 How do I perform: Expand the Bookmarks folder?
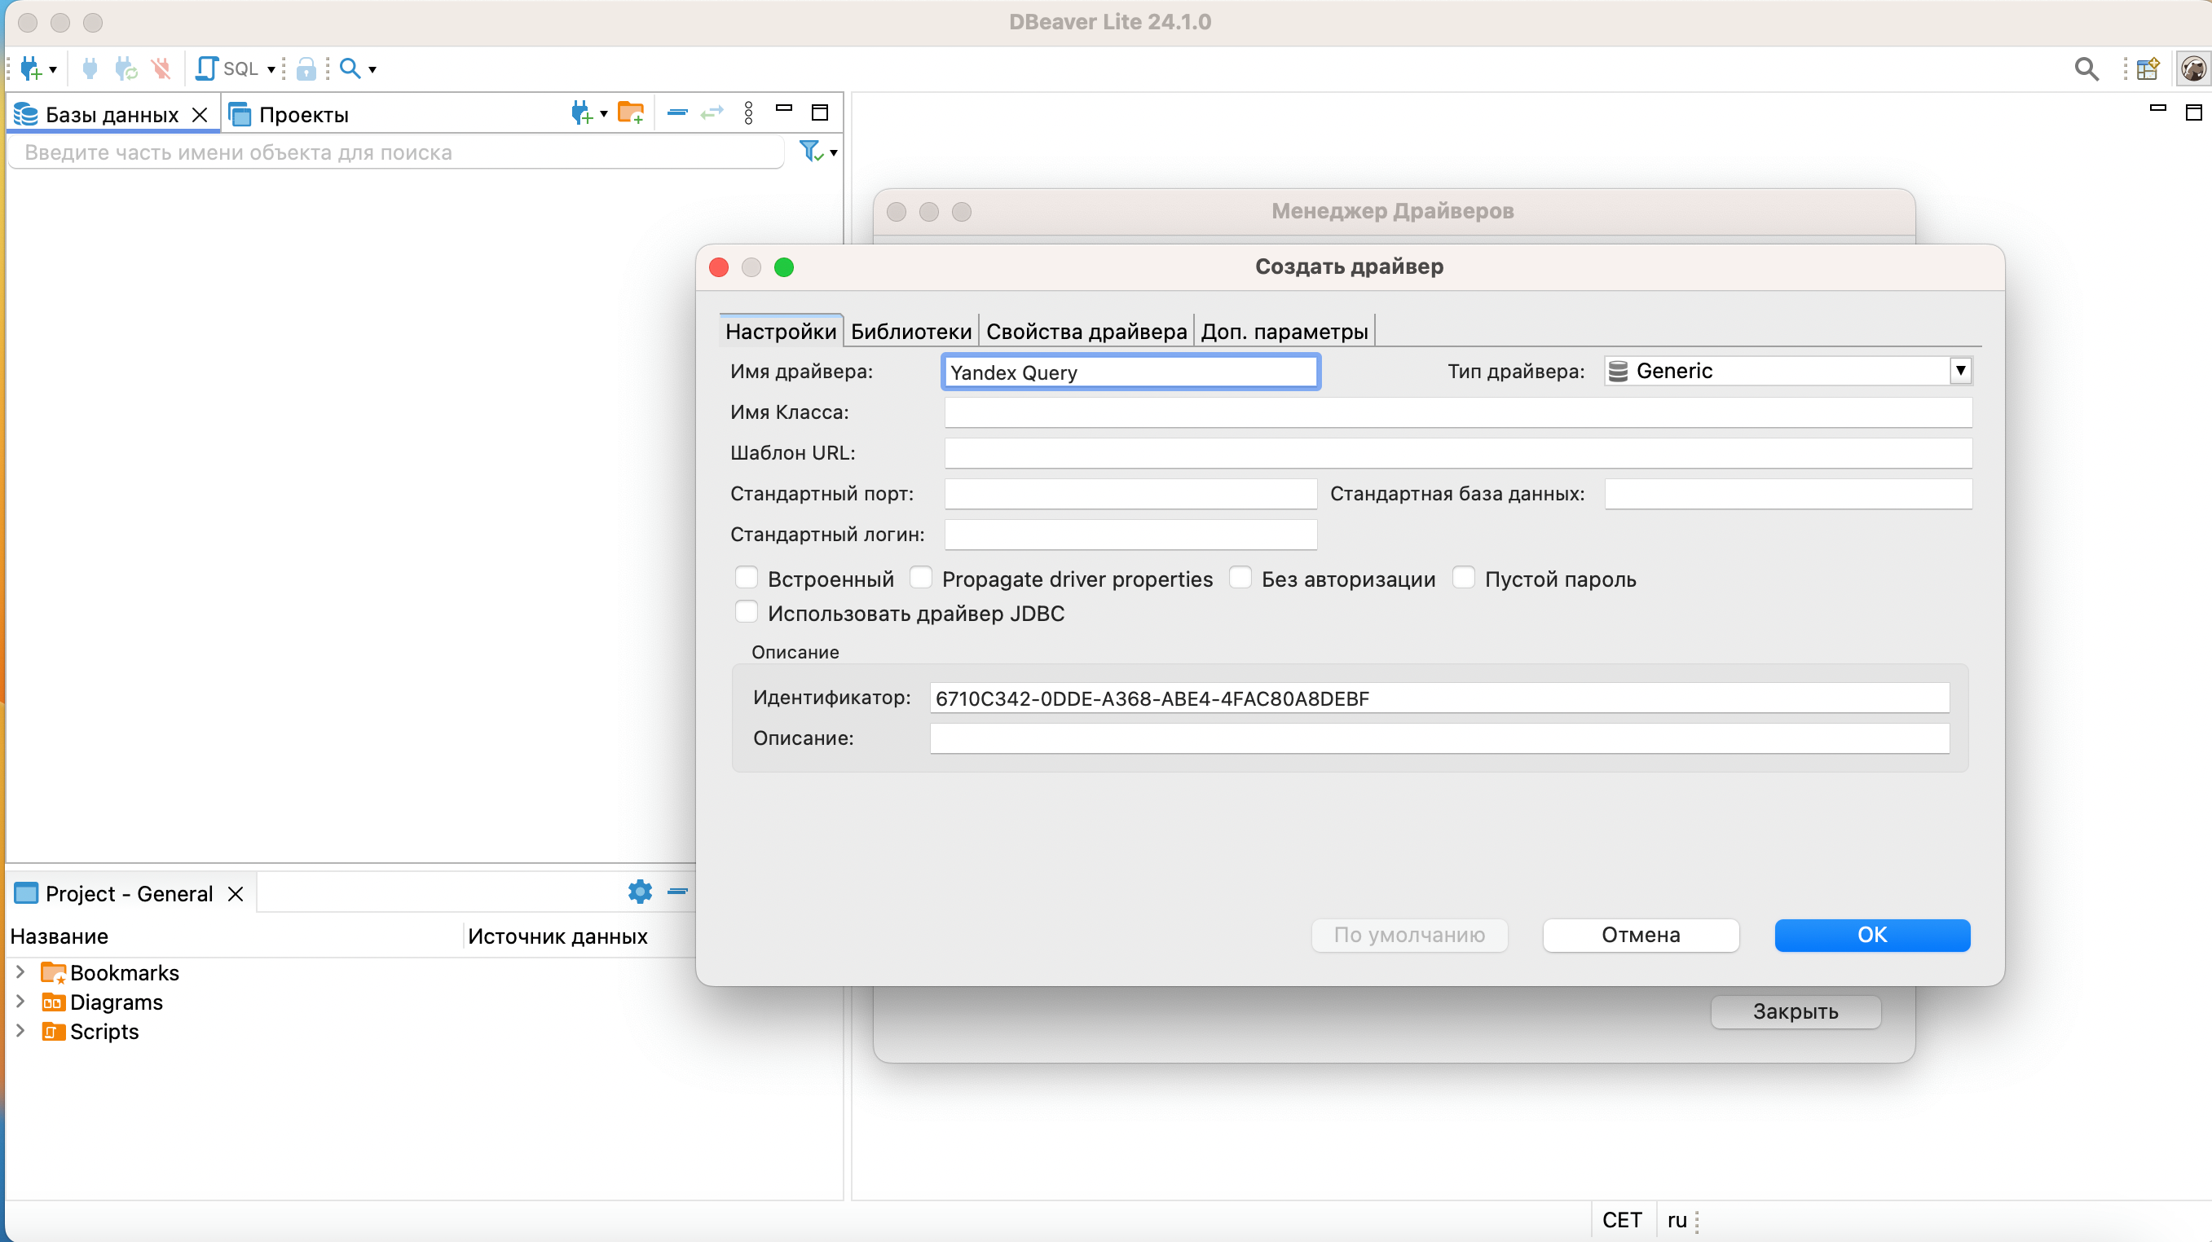pos(20,971)
